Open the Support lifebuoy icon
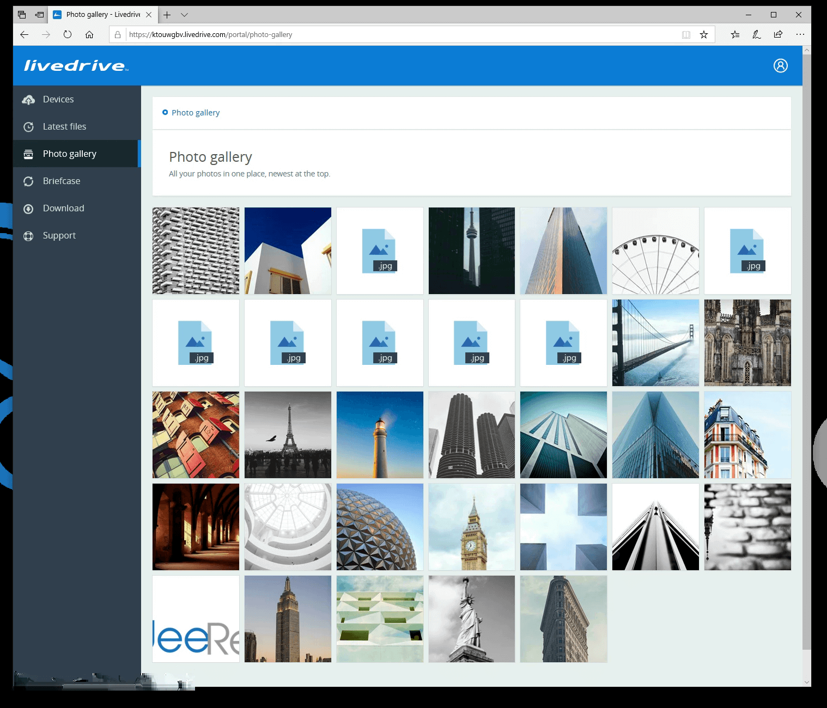 (x=28, y=236)
